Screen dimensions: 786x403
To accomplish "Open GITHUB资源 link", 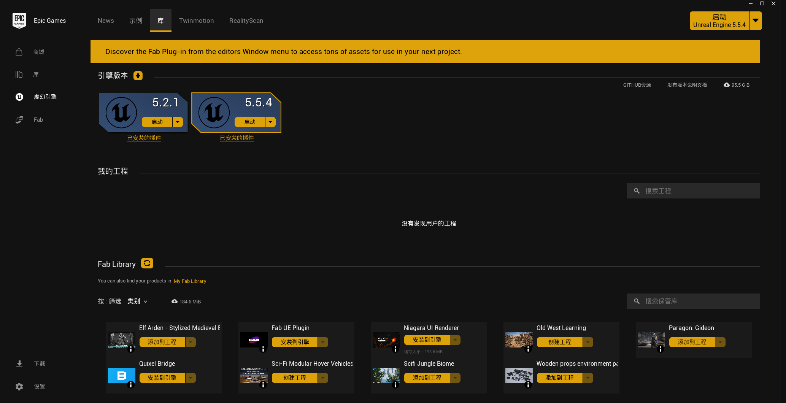I will (x=637, y=85).
